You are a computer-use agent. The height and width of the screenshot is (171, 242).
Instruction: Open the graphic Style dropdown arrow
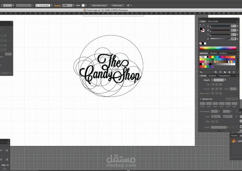[x=86, y=5]
